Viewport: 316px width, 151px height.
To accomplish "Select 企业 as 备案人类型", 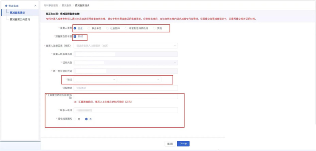I will coord(75,28).
